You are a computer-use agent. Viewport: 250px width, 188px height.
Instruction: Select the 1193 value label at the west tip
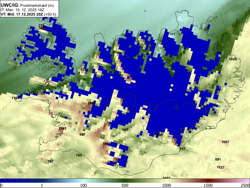tap(16, 98)
